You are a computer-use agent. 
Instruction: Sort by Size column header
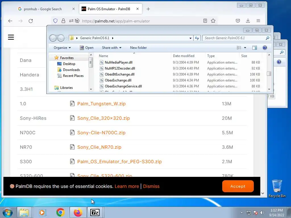244,56
